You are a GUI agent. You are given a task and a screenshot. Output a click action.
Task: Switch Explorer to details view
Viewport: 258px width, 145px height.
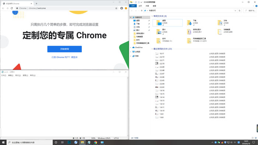click(x=253, y=138)
